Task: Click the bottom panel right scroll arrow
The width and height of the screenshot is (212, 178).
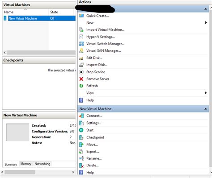Action: click(x=73, y=172)
